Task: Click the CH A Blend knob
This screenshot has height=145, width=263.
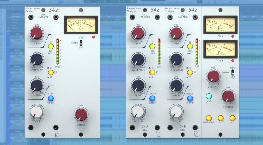Action: pyautogui.click(x=138, y=85)
